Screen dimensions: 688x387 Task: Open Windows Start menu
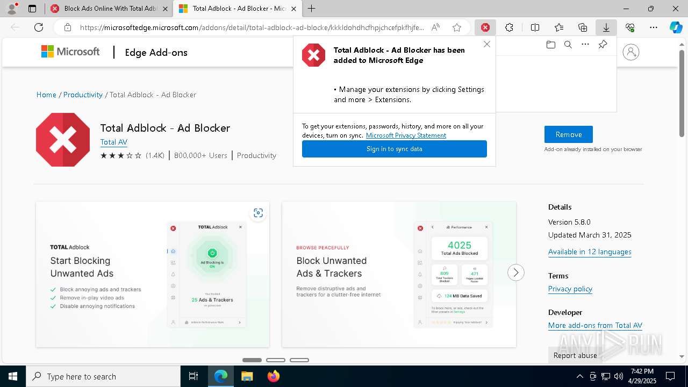[x=13, y=376]
